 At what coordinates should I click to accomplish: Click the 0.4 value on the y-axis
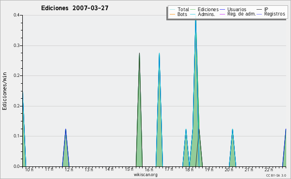pos(16,15)
